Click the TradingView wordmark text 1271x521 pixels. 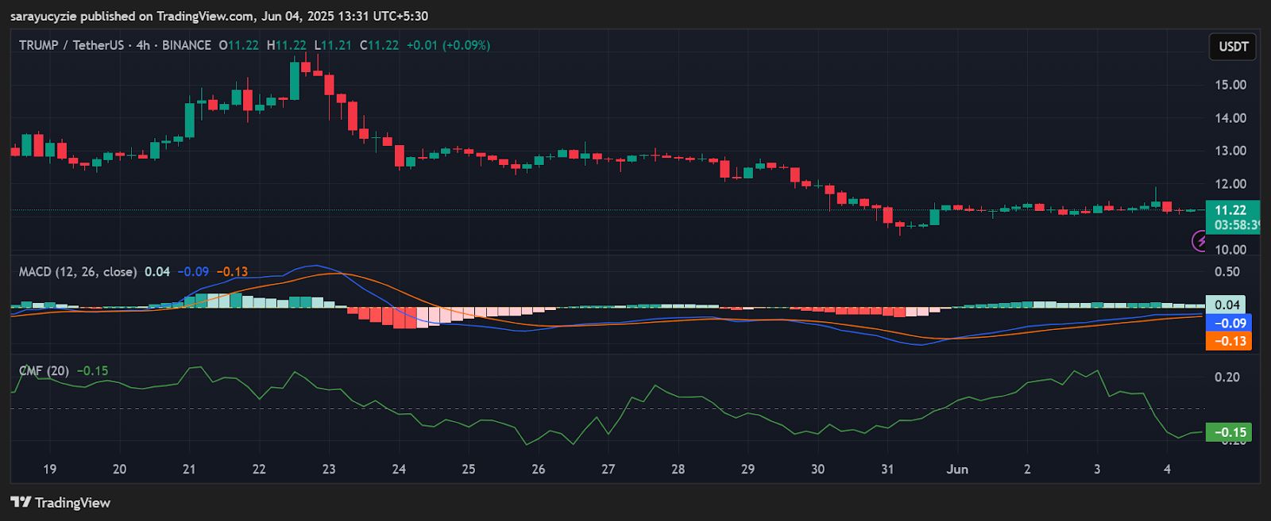(72, 502)
